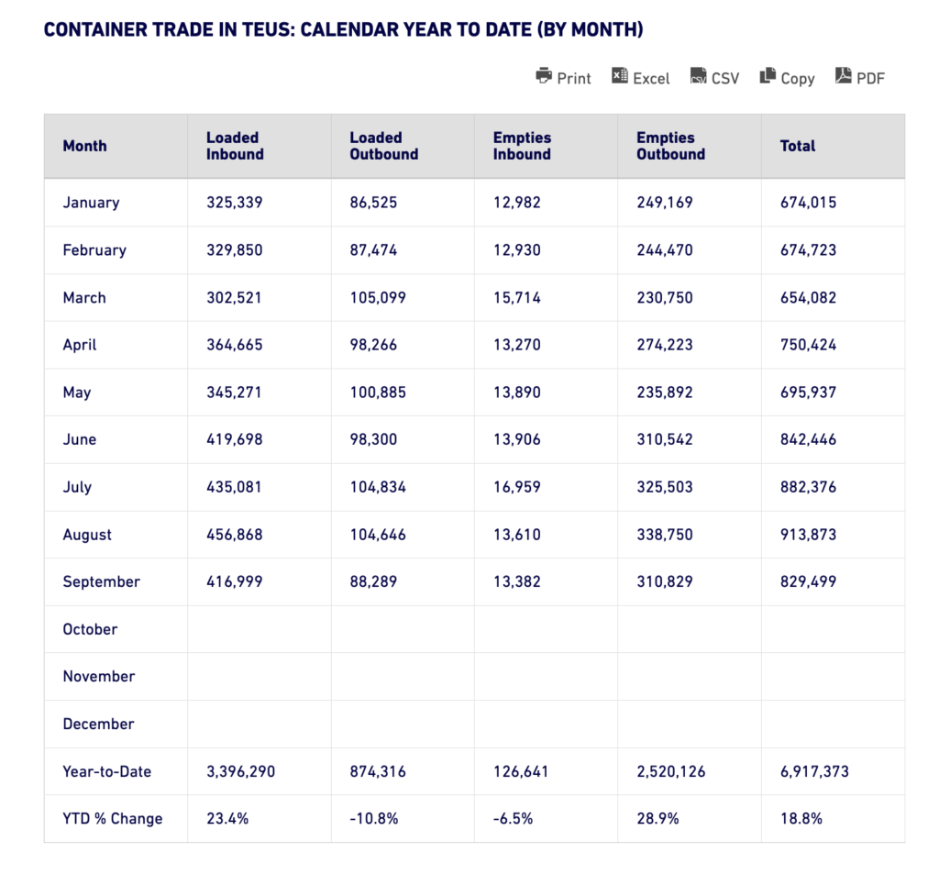Select September's loaded inbound value 416,999

click(234, 581)
